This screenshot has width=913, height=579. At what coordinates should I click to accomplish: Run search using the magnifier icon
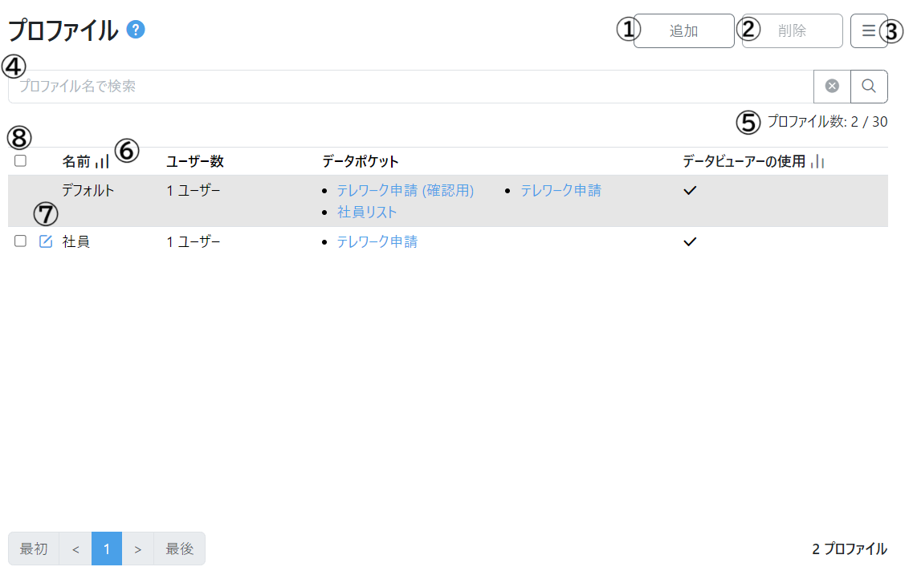pyautogui.click(x=869, y=86)
